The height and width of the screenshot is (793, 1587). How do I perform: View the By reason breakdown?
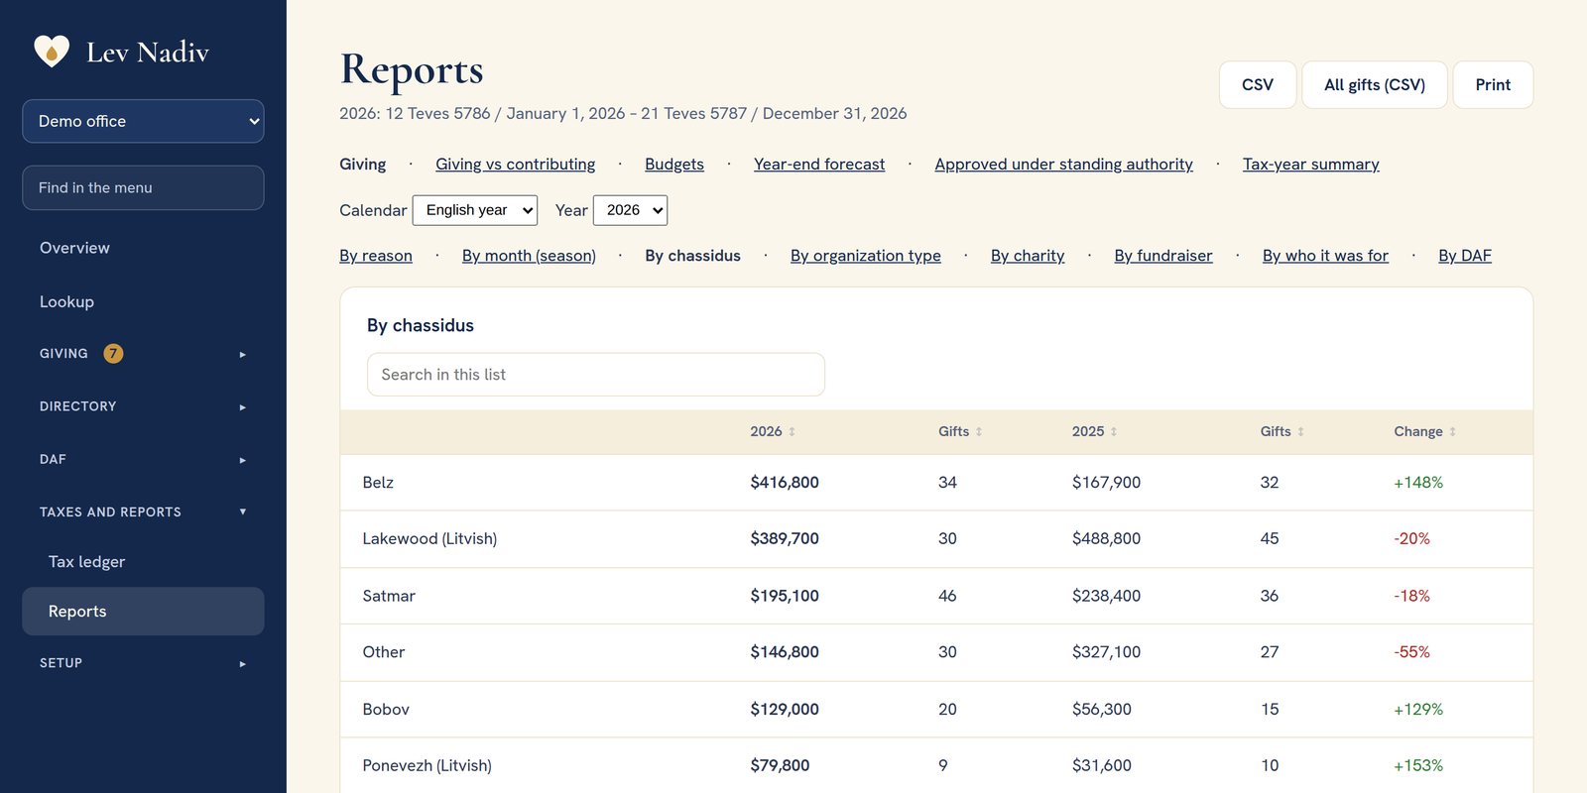tap(376, 256)
